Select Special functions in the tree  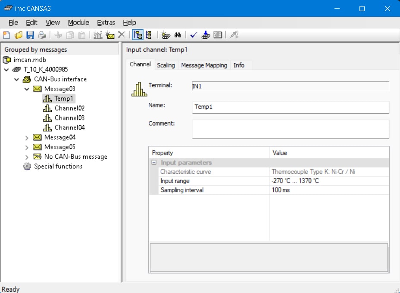(58, 167)
